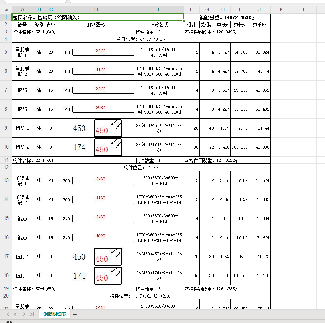Select column E header
The height and width of the screenshot is (323, 325).
pos(159,9)
